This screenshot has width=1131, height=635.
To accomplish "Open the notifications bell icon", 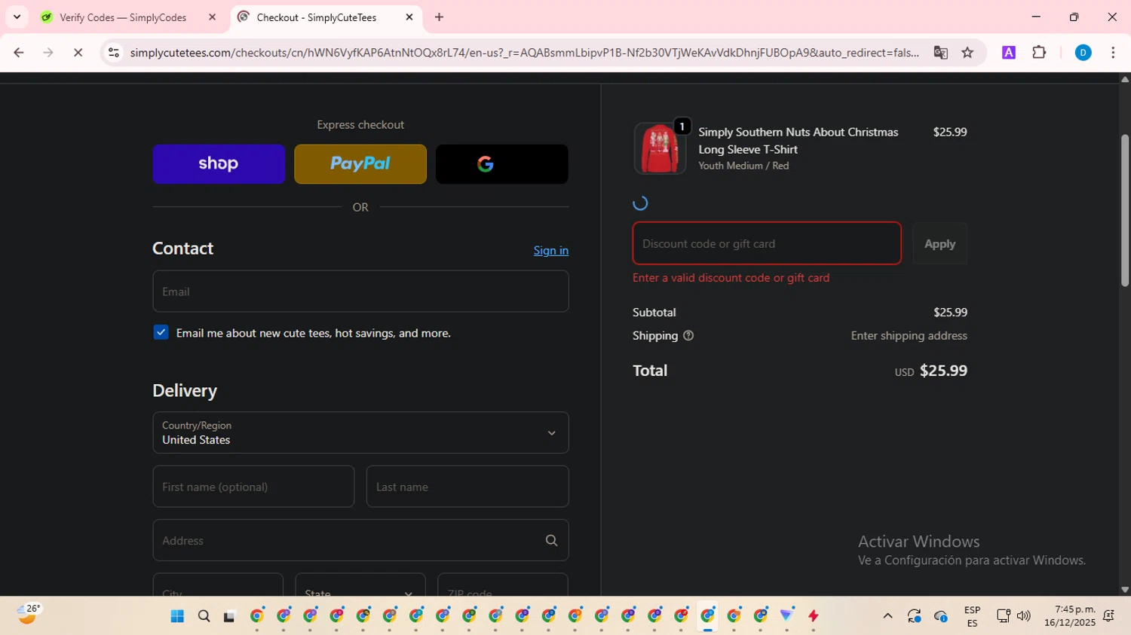I will (1108, 616).
